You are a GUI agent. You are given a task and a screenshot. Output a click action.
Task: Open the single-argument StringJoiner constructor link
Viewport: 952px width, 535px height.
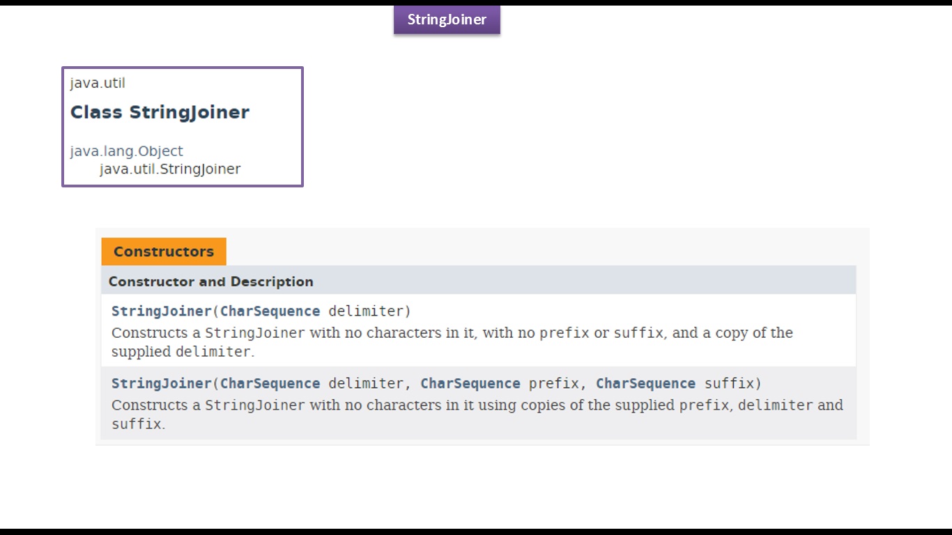pyautogui.click(x=161, y=311)
